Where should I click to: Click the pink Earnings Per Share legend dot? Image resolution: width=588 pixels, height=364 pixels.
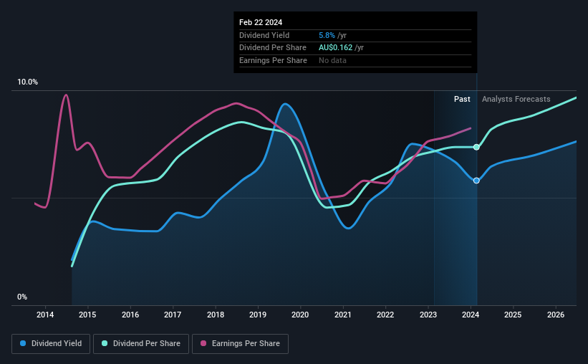(x=203, y=343)
